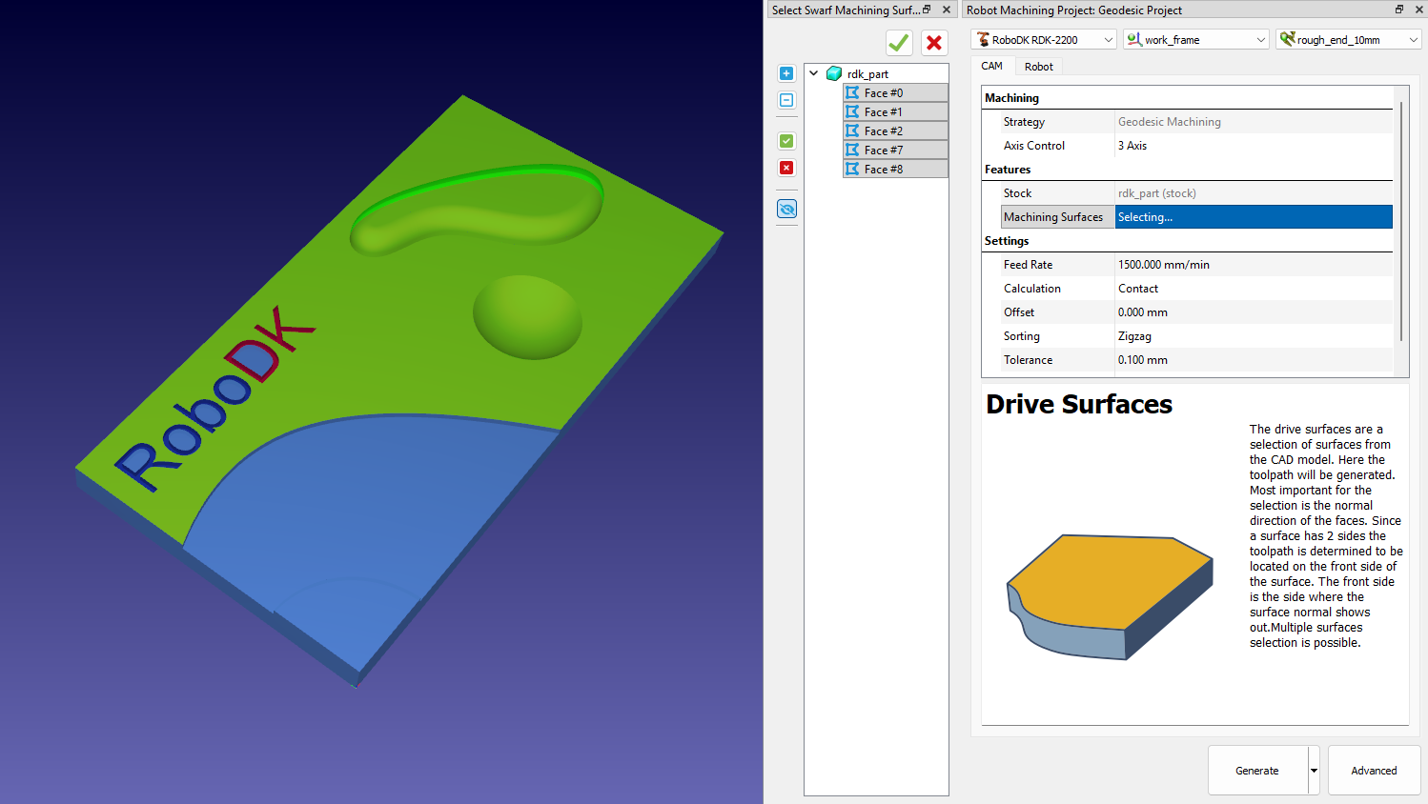Click the rdk_part cube icon
Image resolution: width=1428 pixels, height=804 pixels.
tap(834, 73)
